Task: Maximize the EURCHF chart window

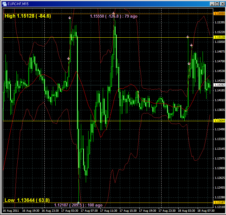Action: point(217,4)
